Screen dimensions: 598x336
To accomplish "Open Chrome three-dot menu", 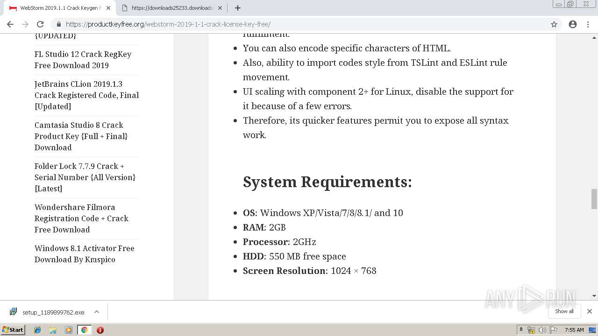I will (x=588, y=24).
